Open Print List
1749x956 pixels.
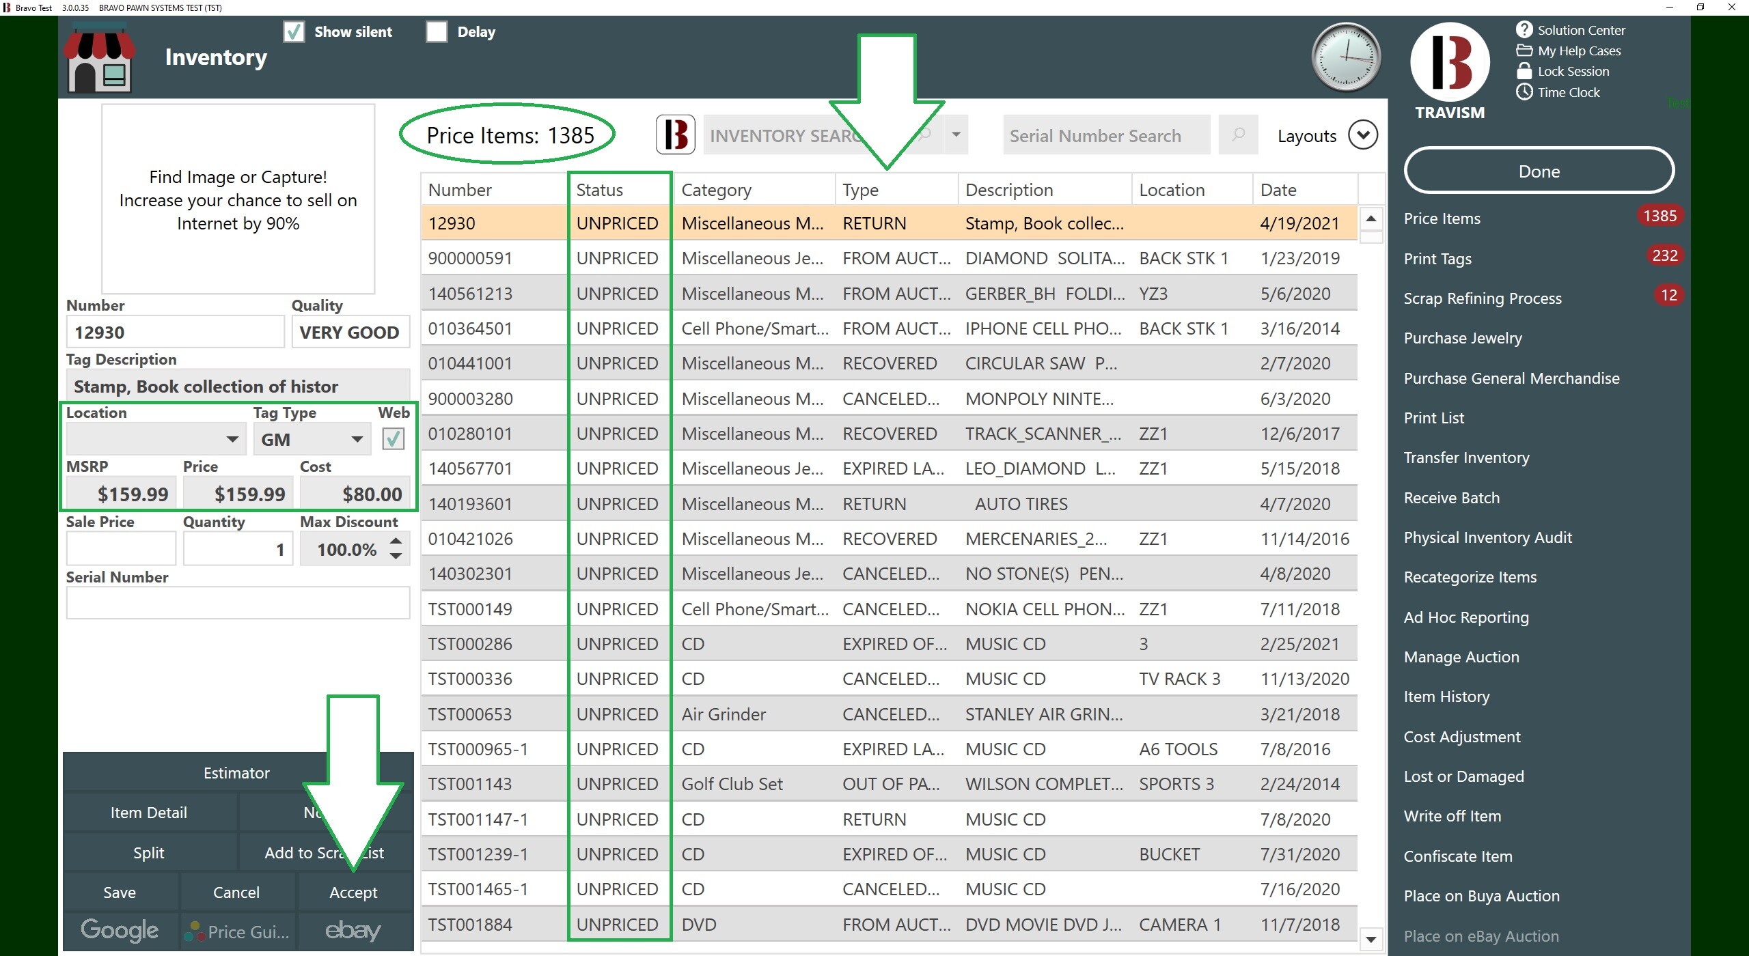(1433, 418)
